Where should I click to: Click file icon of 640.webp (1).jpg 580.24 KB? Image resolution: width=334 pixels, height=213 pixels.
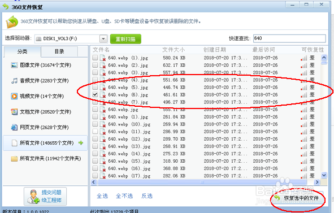tap(103, 58)
